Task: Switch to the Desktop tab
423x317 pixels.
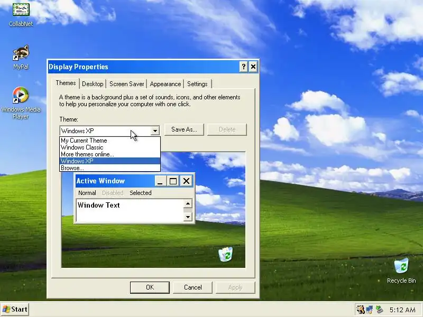Action: coord(93,84)
